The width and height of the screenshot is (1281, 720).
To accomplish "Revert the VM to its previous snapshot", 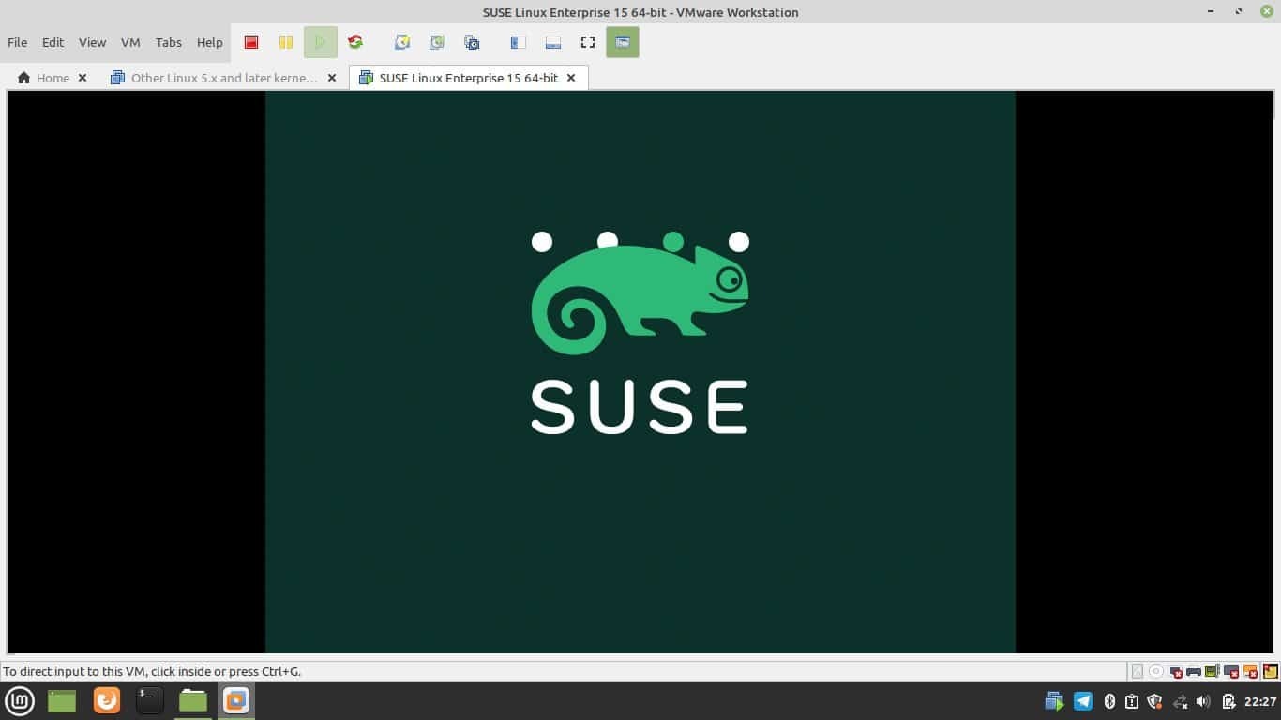I will tap(436, 42).
